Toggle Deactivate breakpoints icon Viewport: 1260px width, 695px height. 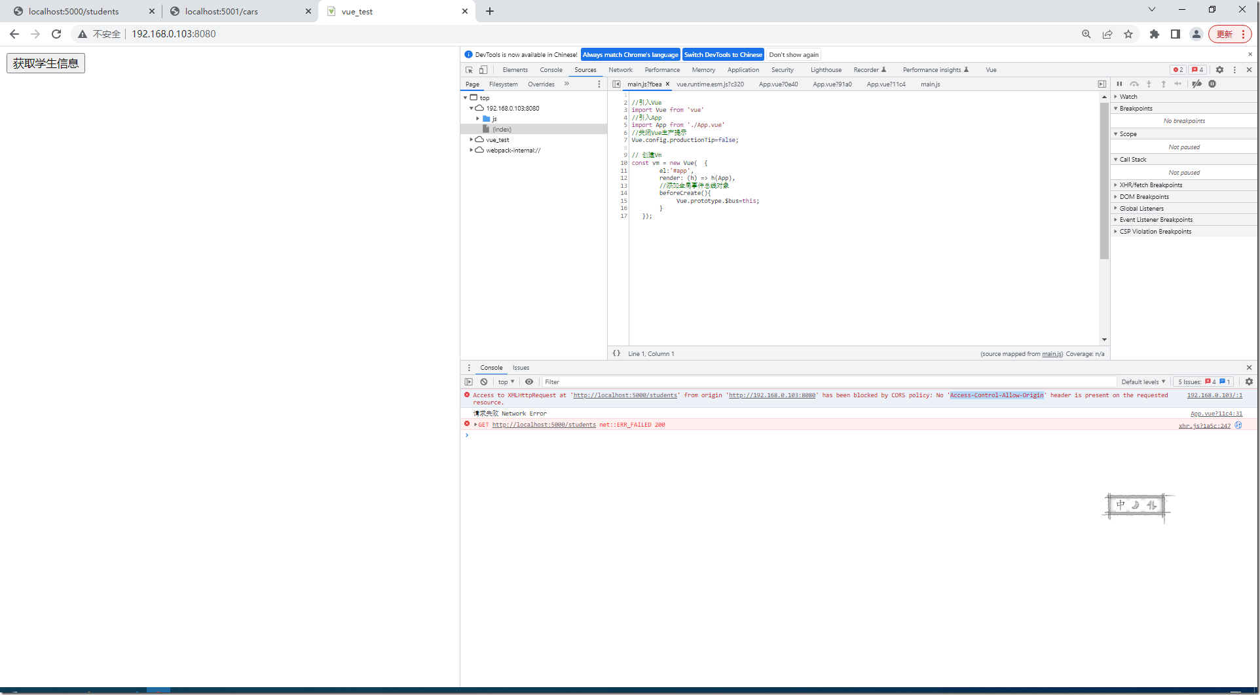1196,84
